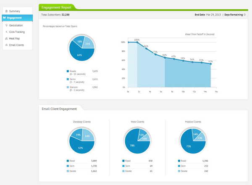Click the 66% data point on chart
The image size is (252, 185).
(165, 57)
